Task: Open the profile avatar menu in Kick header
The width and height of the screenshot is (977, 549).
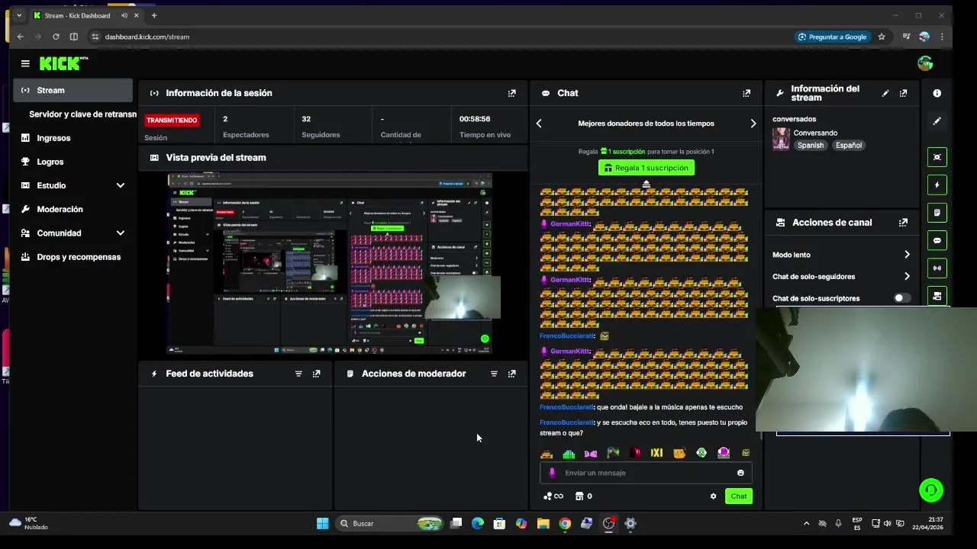Action: point(925,63)
